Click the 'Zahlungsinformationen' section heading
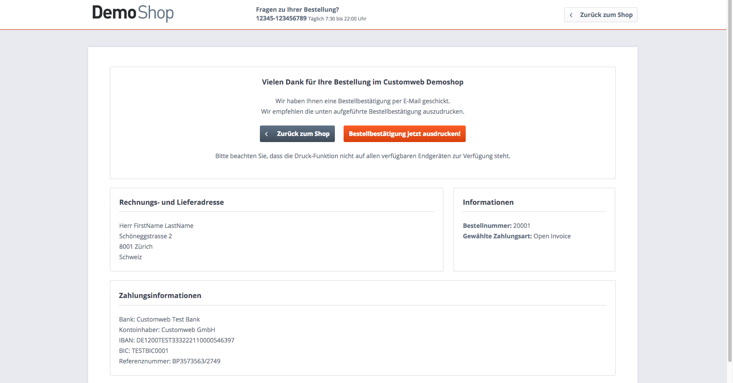Viewport: 733px width, 383px height. [160, 295]
